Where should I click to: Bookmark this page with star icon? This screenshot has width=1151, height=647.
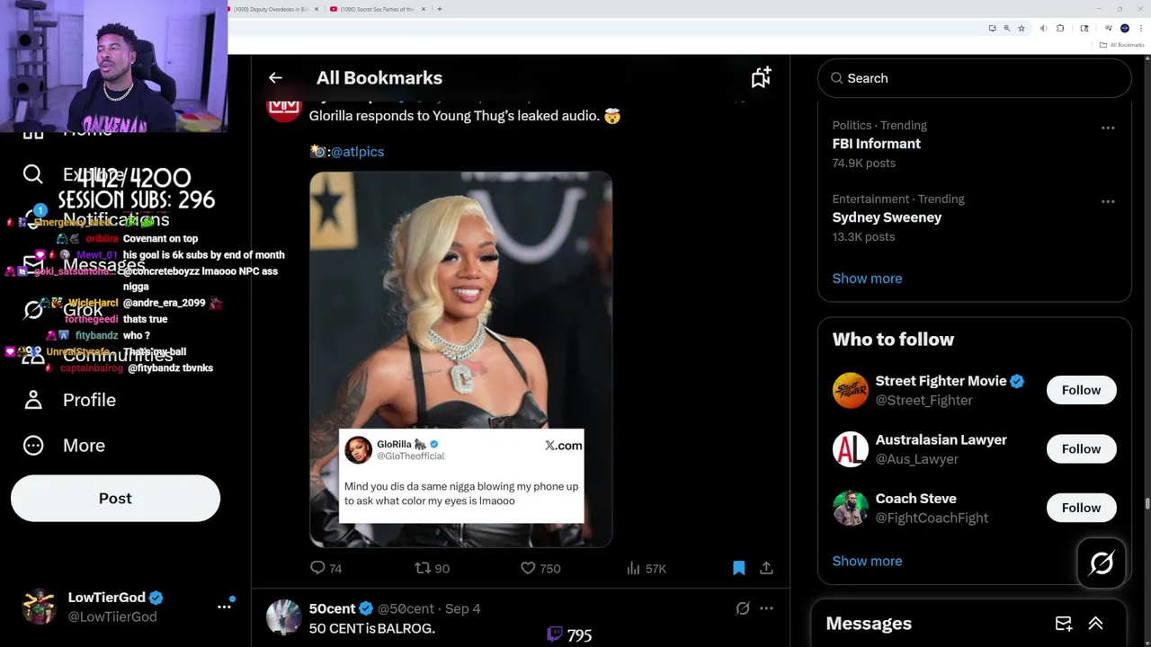coord(1022,28)
